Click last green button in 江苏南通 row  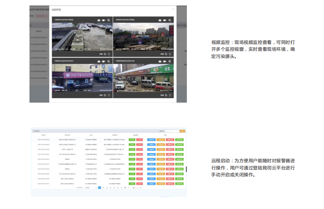point(179,164)
